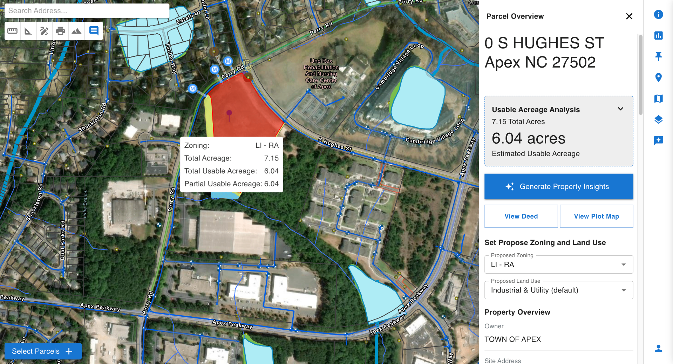Screen dimensions: 673x364
Task: Collapse the Usable Acreage Analysis section
Action: tap(620, 109)
